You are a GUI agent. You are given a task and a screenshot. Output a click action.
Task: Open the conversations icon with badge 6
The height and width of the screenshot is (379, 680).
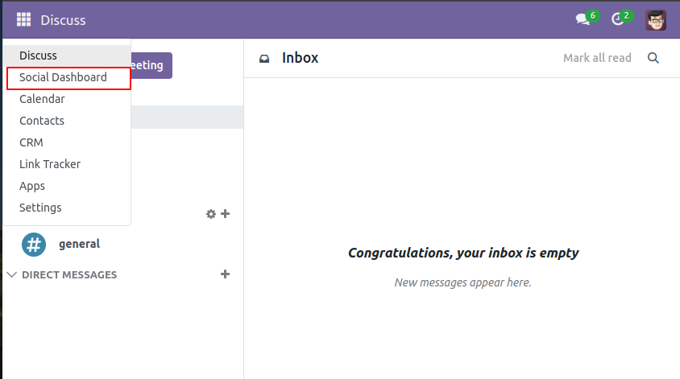point(583,19)
